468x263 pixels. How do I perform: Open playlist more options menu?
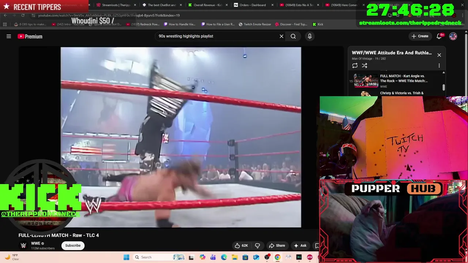439,66
